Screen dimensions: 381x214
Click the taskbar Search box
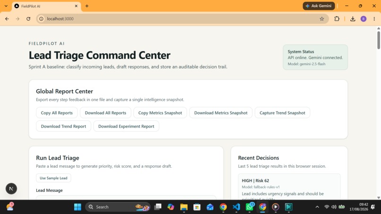(118, 207)
